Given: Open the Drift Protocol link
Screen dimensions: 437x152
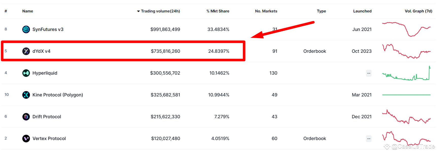Looking at the screenshot, I should pos(47,117).
